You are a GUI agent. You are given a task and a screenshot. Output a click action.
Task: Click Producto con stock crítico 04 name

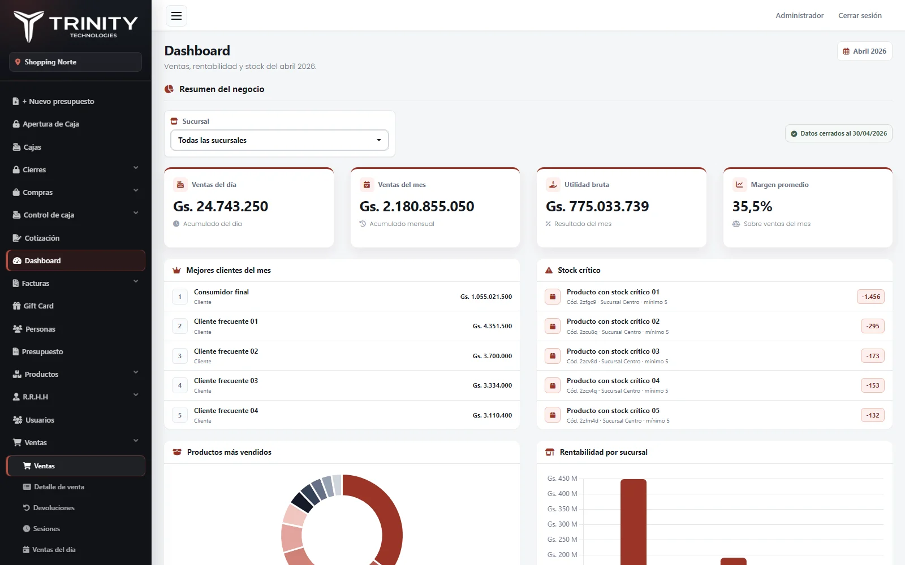click(613, 381)
